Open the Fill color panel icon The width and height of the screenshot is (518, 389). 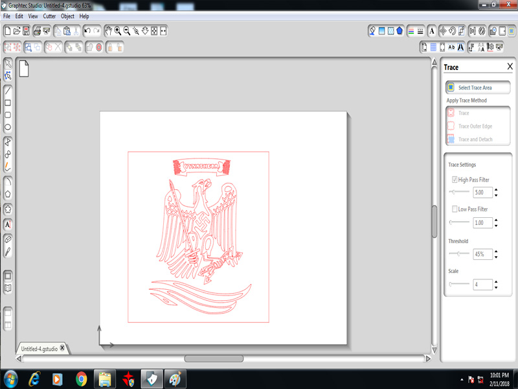point(382,30)
